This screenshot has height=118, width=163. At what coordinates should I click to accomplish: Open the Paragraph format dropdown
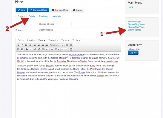coord(56,45)
